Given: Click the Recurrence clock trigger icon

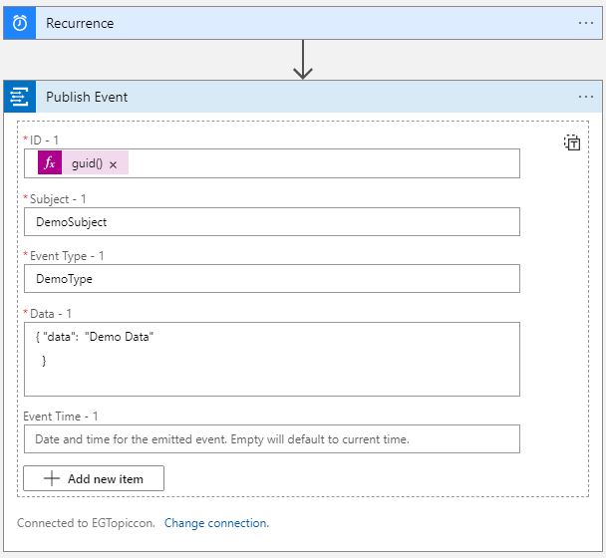Looking at the screenshot, I should click(x=20, y=23).
